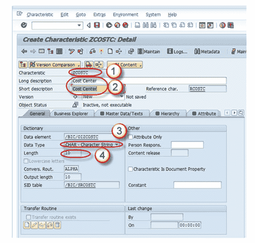
Task: Click the Person Respons. input field
Action: click(187, 145)
